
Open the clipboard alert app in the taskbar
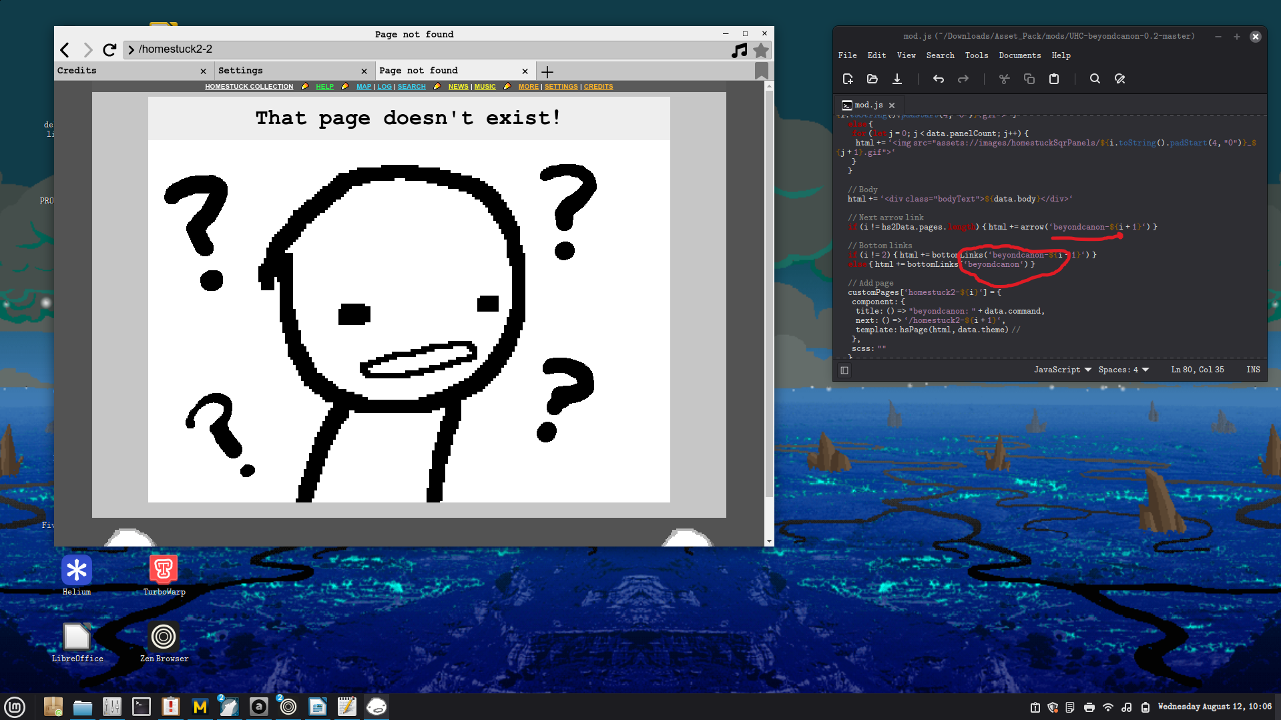click(x=171, y=707)
